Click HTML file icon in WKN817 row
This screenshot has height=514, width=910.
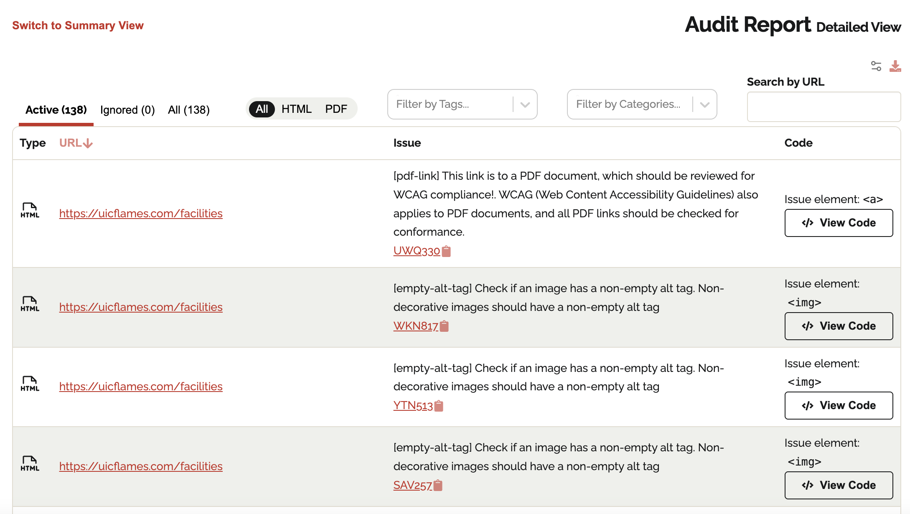[30, 304]
